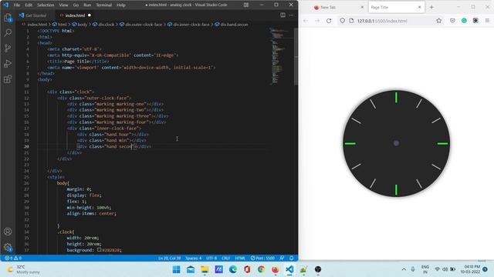Click Port: 5500 Live Server status
Viewport: 494px width, 277px height.
pos(262,259)
